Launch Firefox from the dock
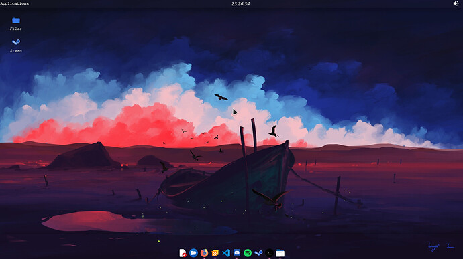Screen dimensions: 463x259 click(205, 253)
